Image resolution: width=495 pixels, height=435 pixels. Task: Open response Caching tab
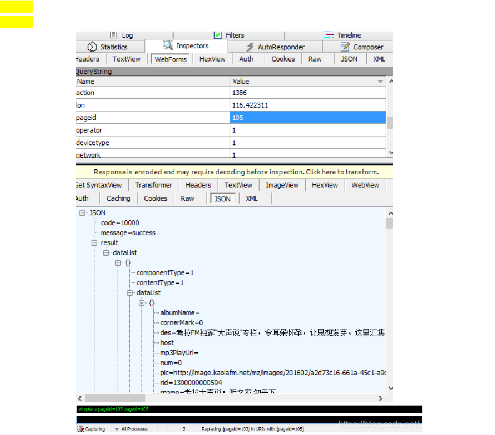click(118, 198)
